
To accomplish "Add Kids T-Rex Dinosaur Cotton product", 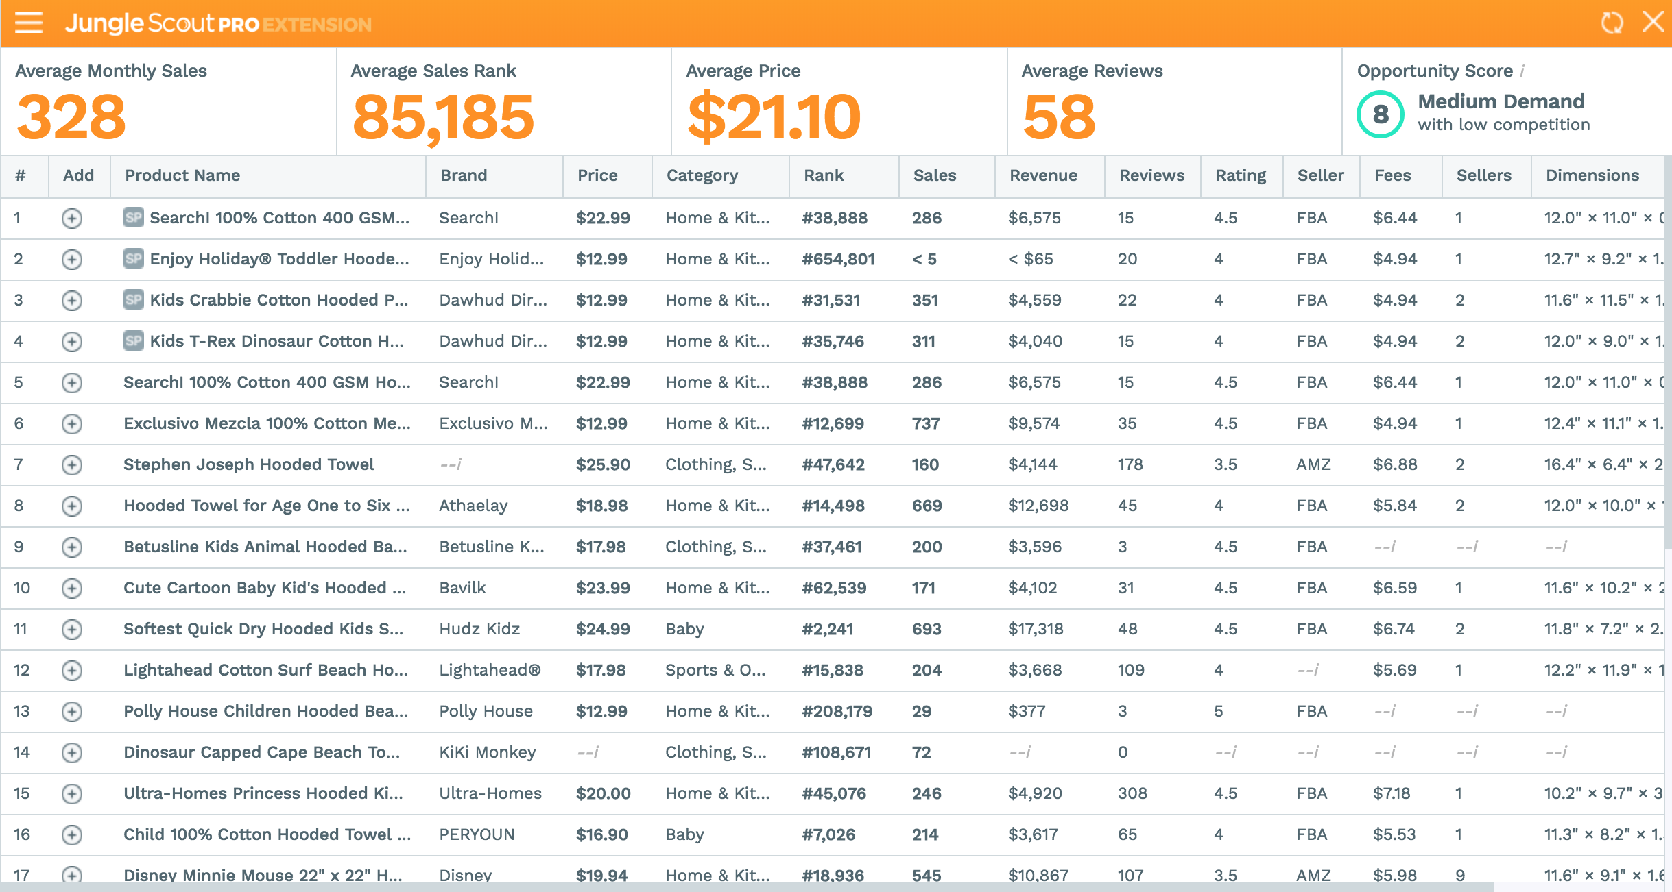I will click(x=72, y=341).
